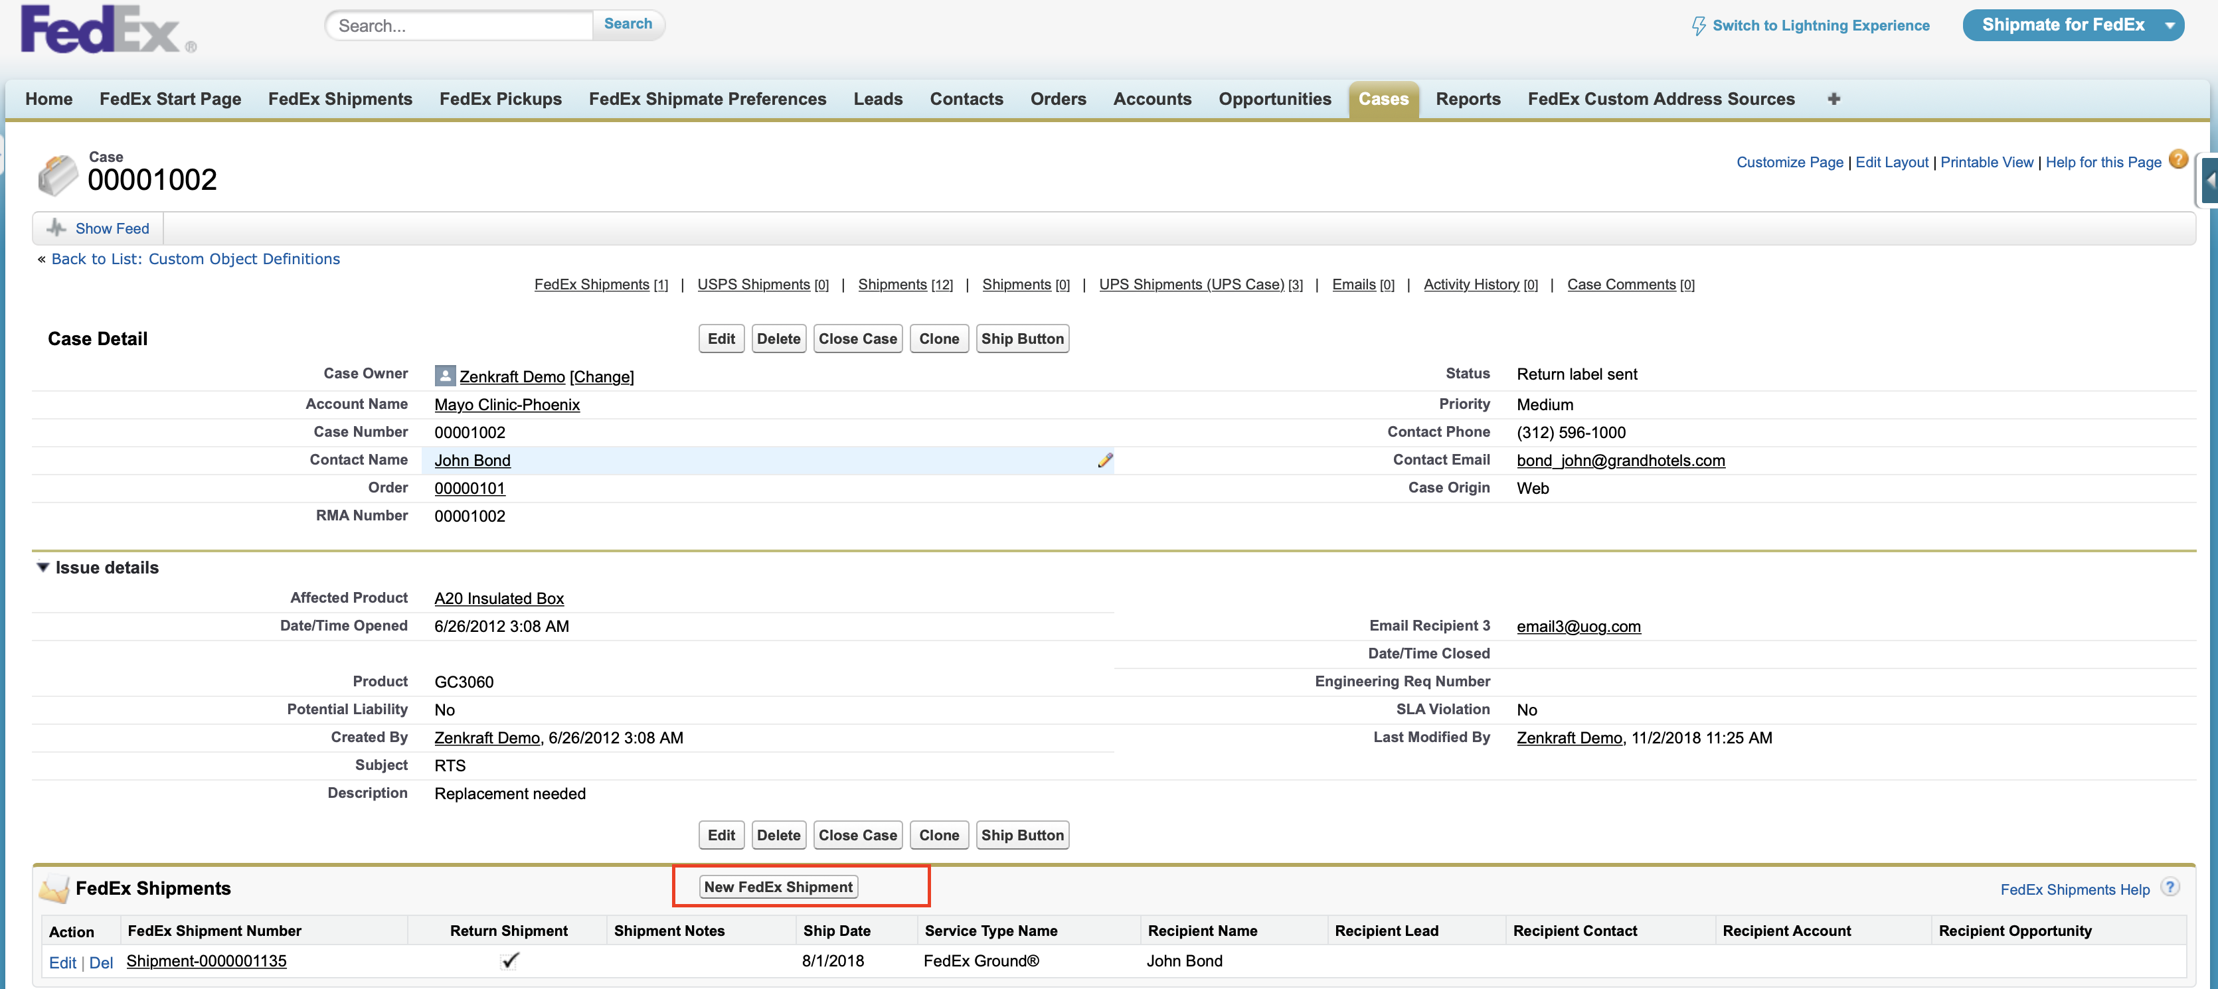Screen dimensions: 2218x989
Task: Click the top Close Case button
Action: (x=857, y=339)
